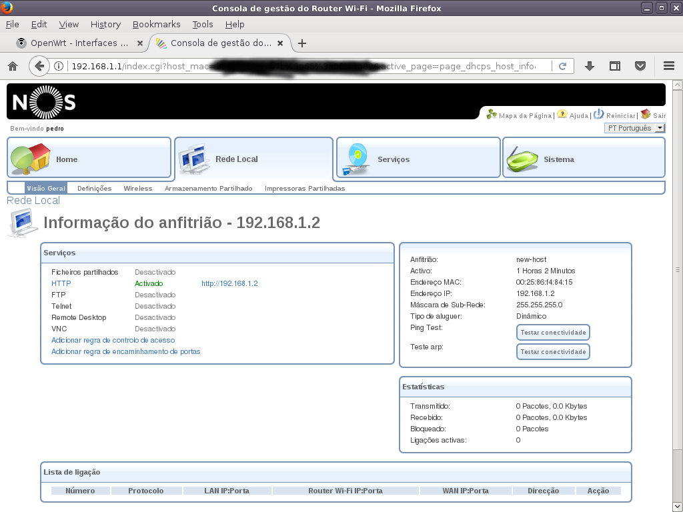Click the LAN IP:Porta column header

[227, 491]
